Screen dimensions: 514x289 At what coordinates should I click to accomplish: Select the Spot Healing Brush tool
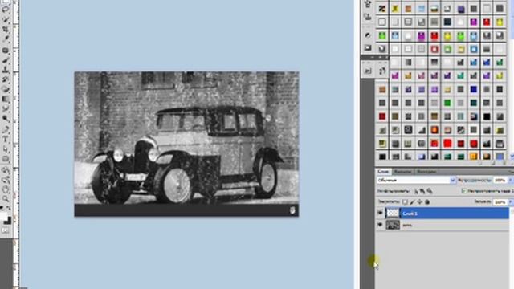pos(6,50)
